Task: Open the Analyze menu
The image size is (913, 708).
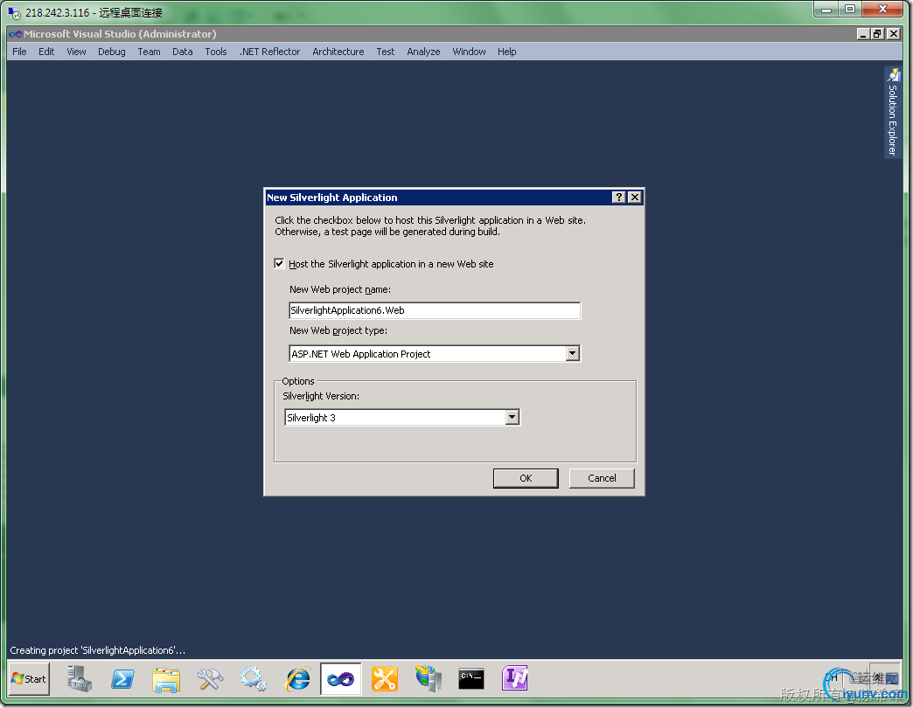Action: pos(423,52)
